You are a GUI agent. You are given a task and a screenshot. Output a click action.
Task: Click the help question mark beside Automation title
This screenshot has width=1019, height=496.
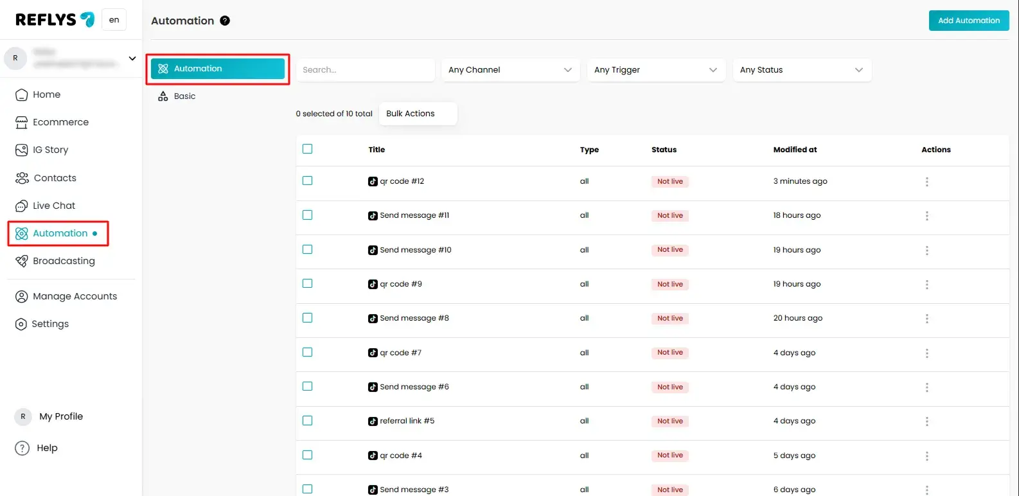[x=225, y=21]
